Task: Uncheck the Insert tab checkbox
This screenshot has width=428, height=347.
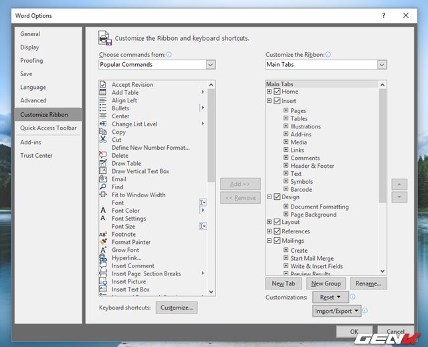Action: [277, 101]
